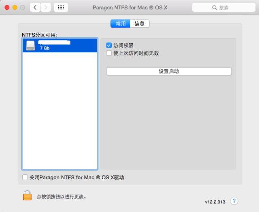Click the forward navigation arrow

(x=46, y=7)
